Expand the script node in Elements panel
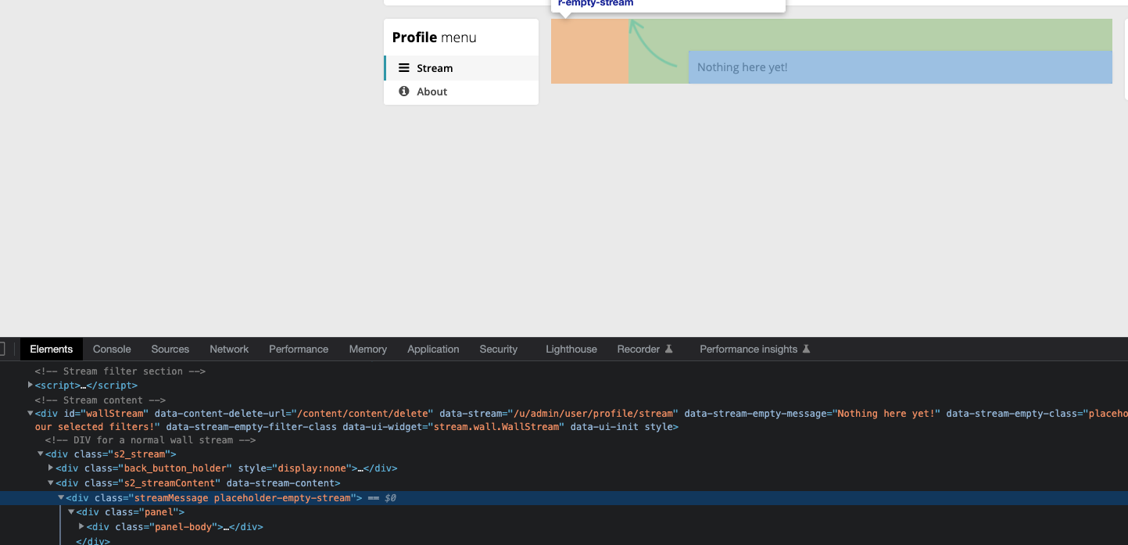 [x=30, y=385]
